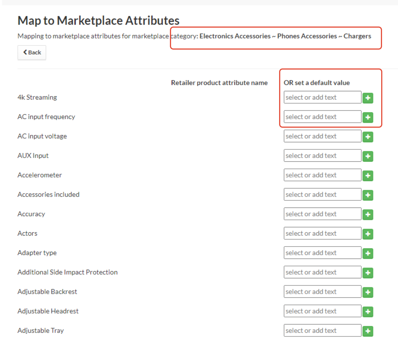Viewport: 398px width, 343px height.
Task: Click the back chevron arrow icon
Action: (x=25, y=52)
